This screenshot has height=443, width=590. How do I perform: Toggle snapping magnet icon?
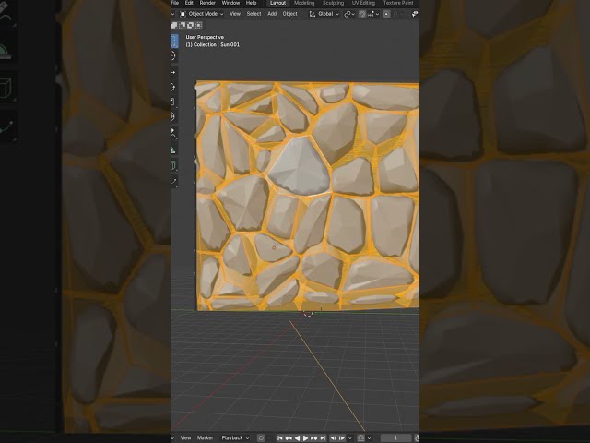click(362, 14)
